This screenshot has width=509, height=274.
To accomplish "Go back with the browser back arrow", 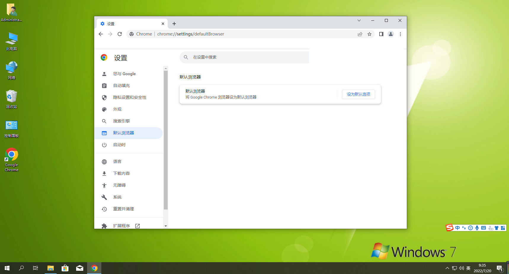I will (x=101, y=34).
